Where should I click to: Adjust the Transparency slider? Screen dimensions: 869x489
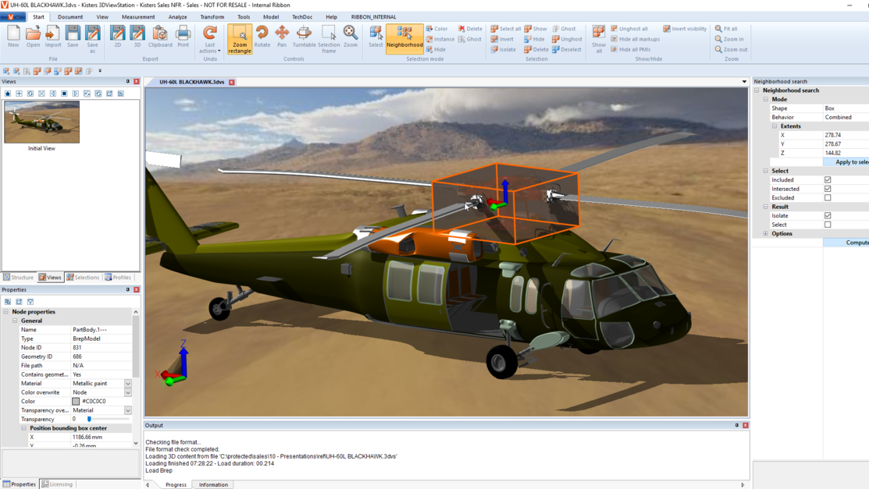click(89, 420)
